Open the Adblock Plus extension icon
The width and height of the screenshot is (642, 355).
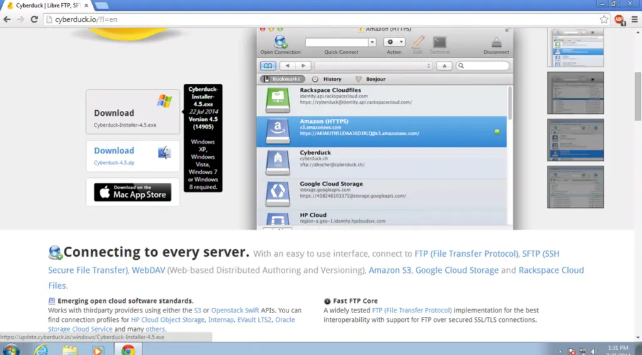(619, 19)
